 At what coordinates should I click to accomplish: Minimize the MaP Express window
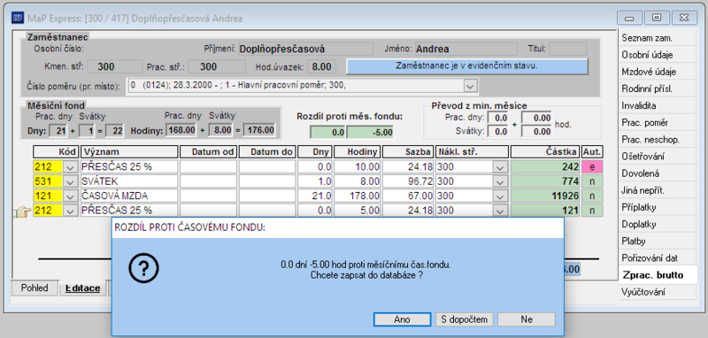coord(629,18)
